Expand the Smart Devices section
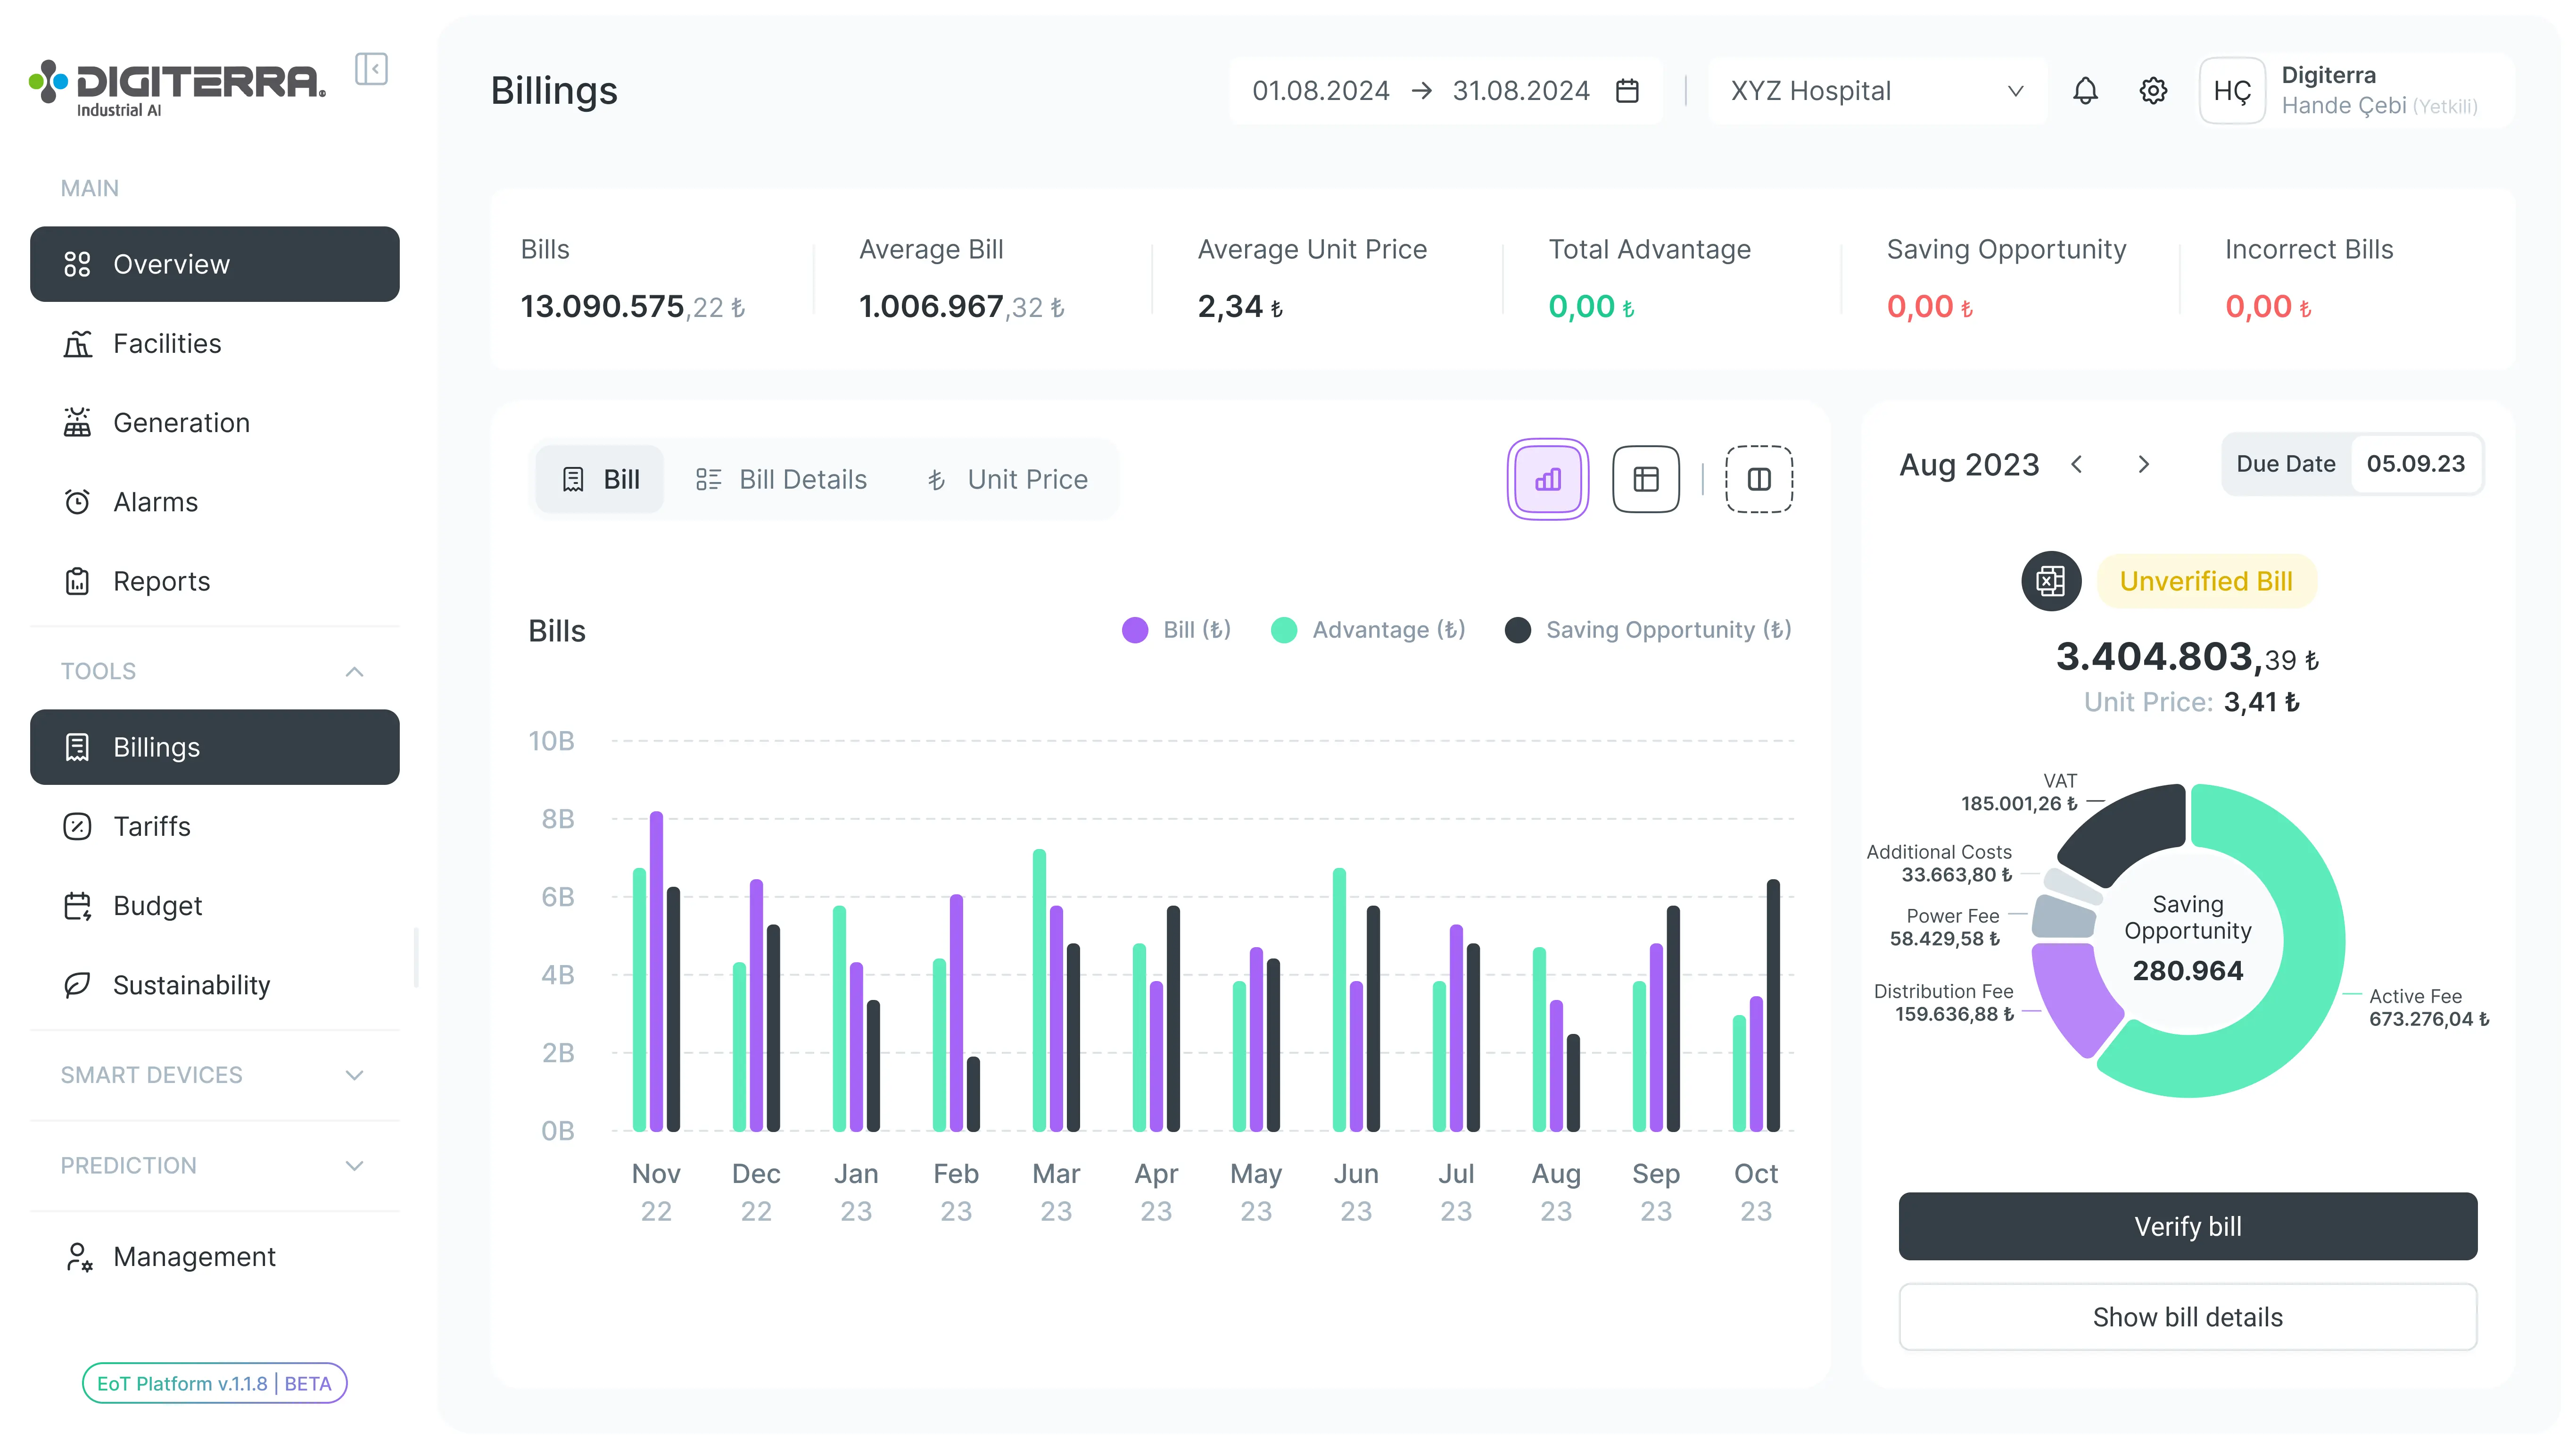The height and width of the screenshot is (1449, 2576). [x=354, y=1076]
